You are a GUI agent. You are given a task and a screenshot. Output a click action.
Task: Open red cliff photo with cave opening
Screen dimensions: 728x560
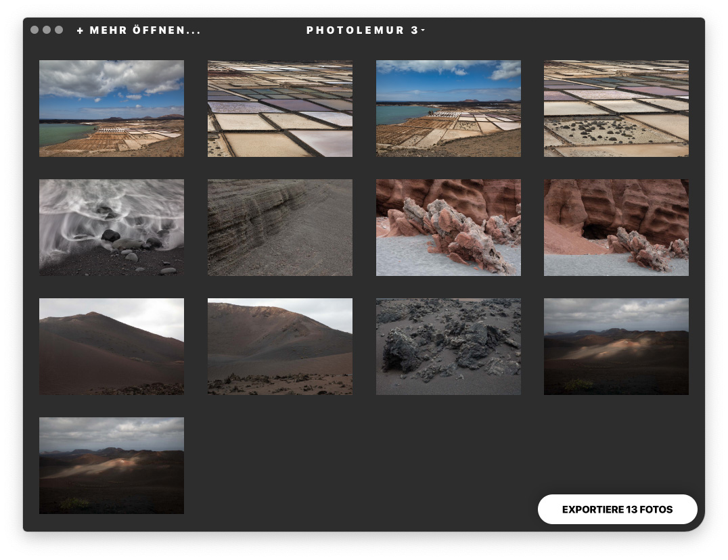tap(616, 227)
